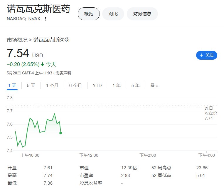
Task: Click the 下午2:00 axis label
Action: 148,155
